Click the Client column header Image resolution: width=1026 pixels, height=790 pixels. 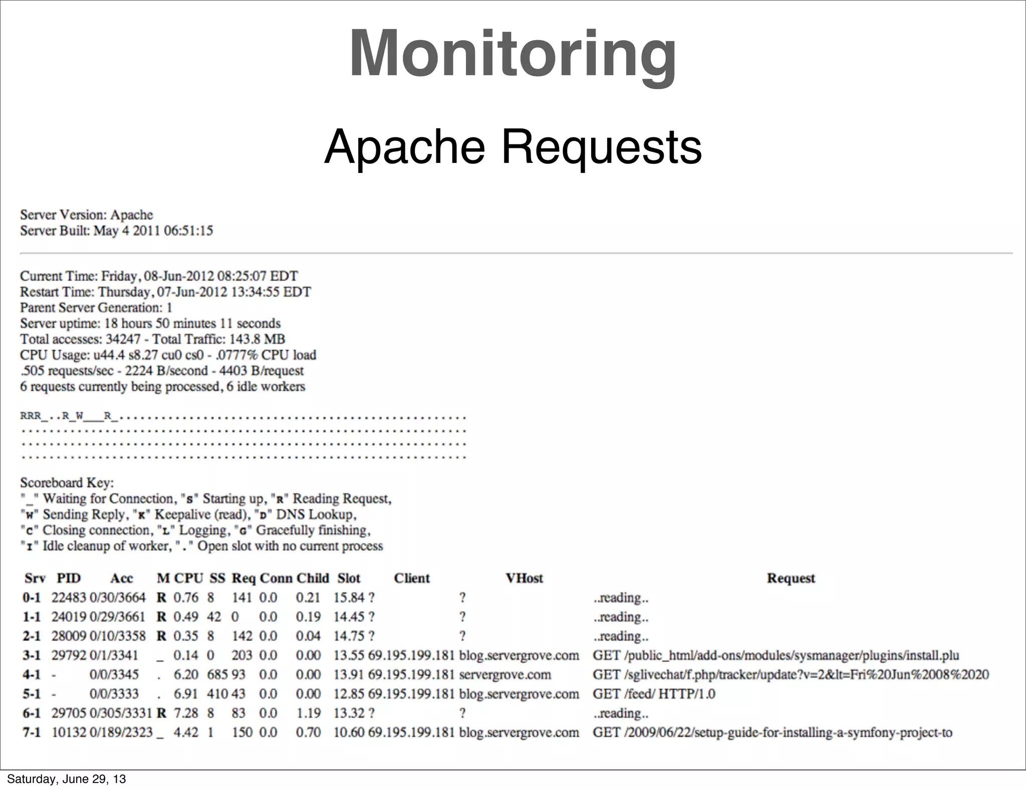click(412, 578)
